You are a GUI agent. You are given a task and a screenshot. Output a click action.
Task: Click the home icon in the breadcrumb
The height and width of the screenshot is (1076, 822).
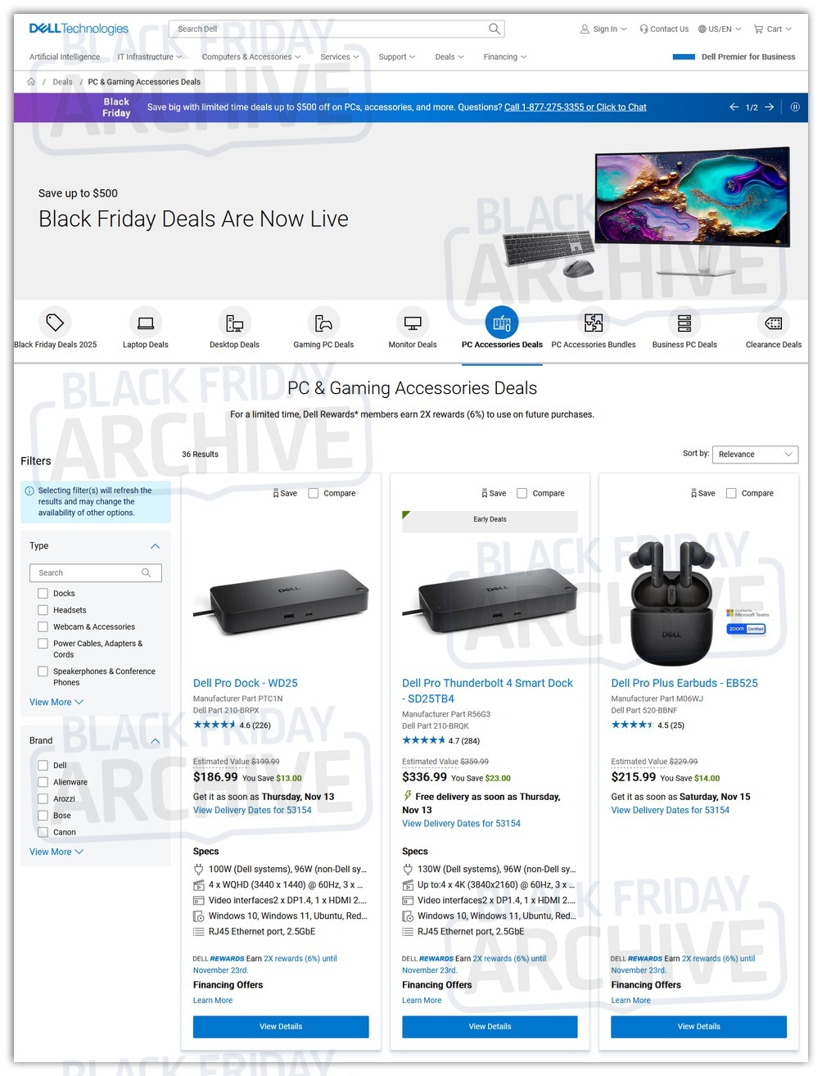pyautogui.click(x=31, y=82)
